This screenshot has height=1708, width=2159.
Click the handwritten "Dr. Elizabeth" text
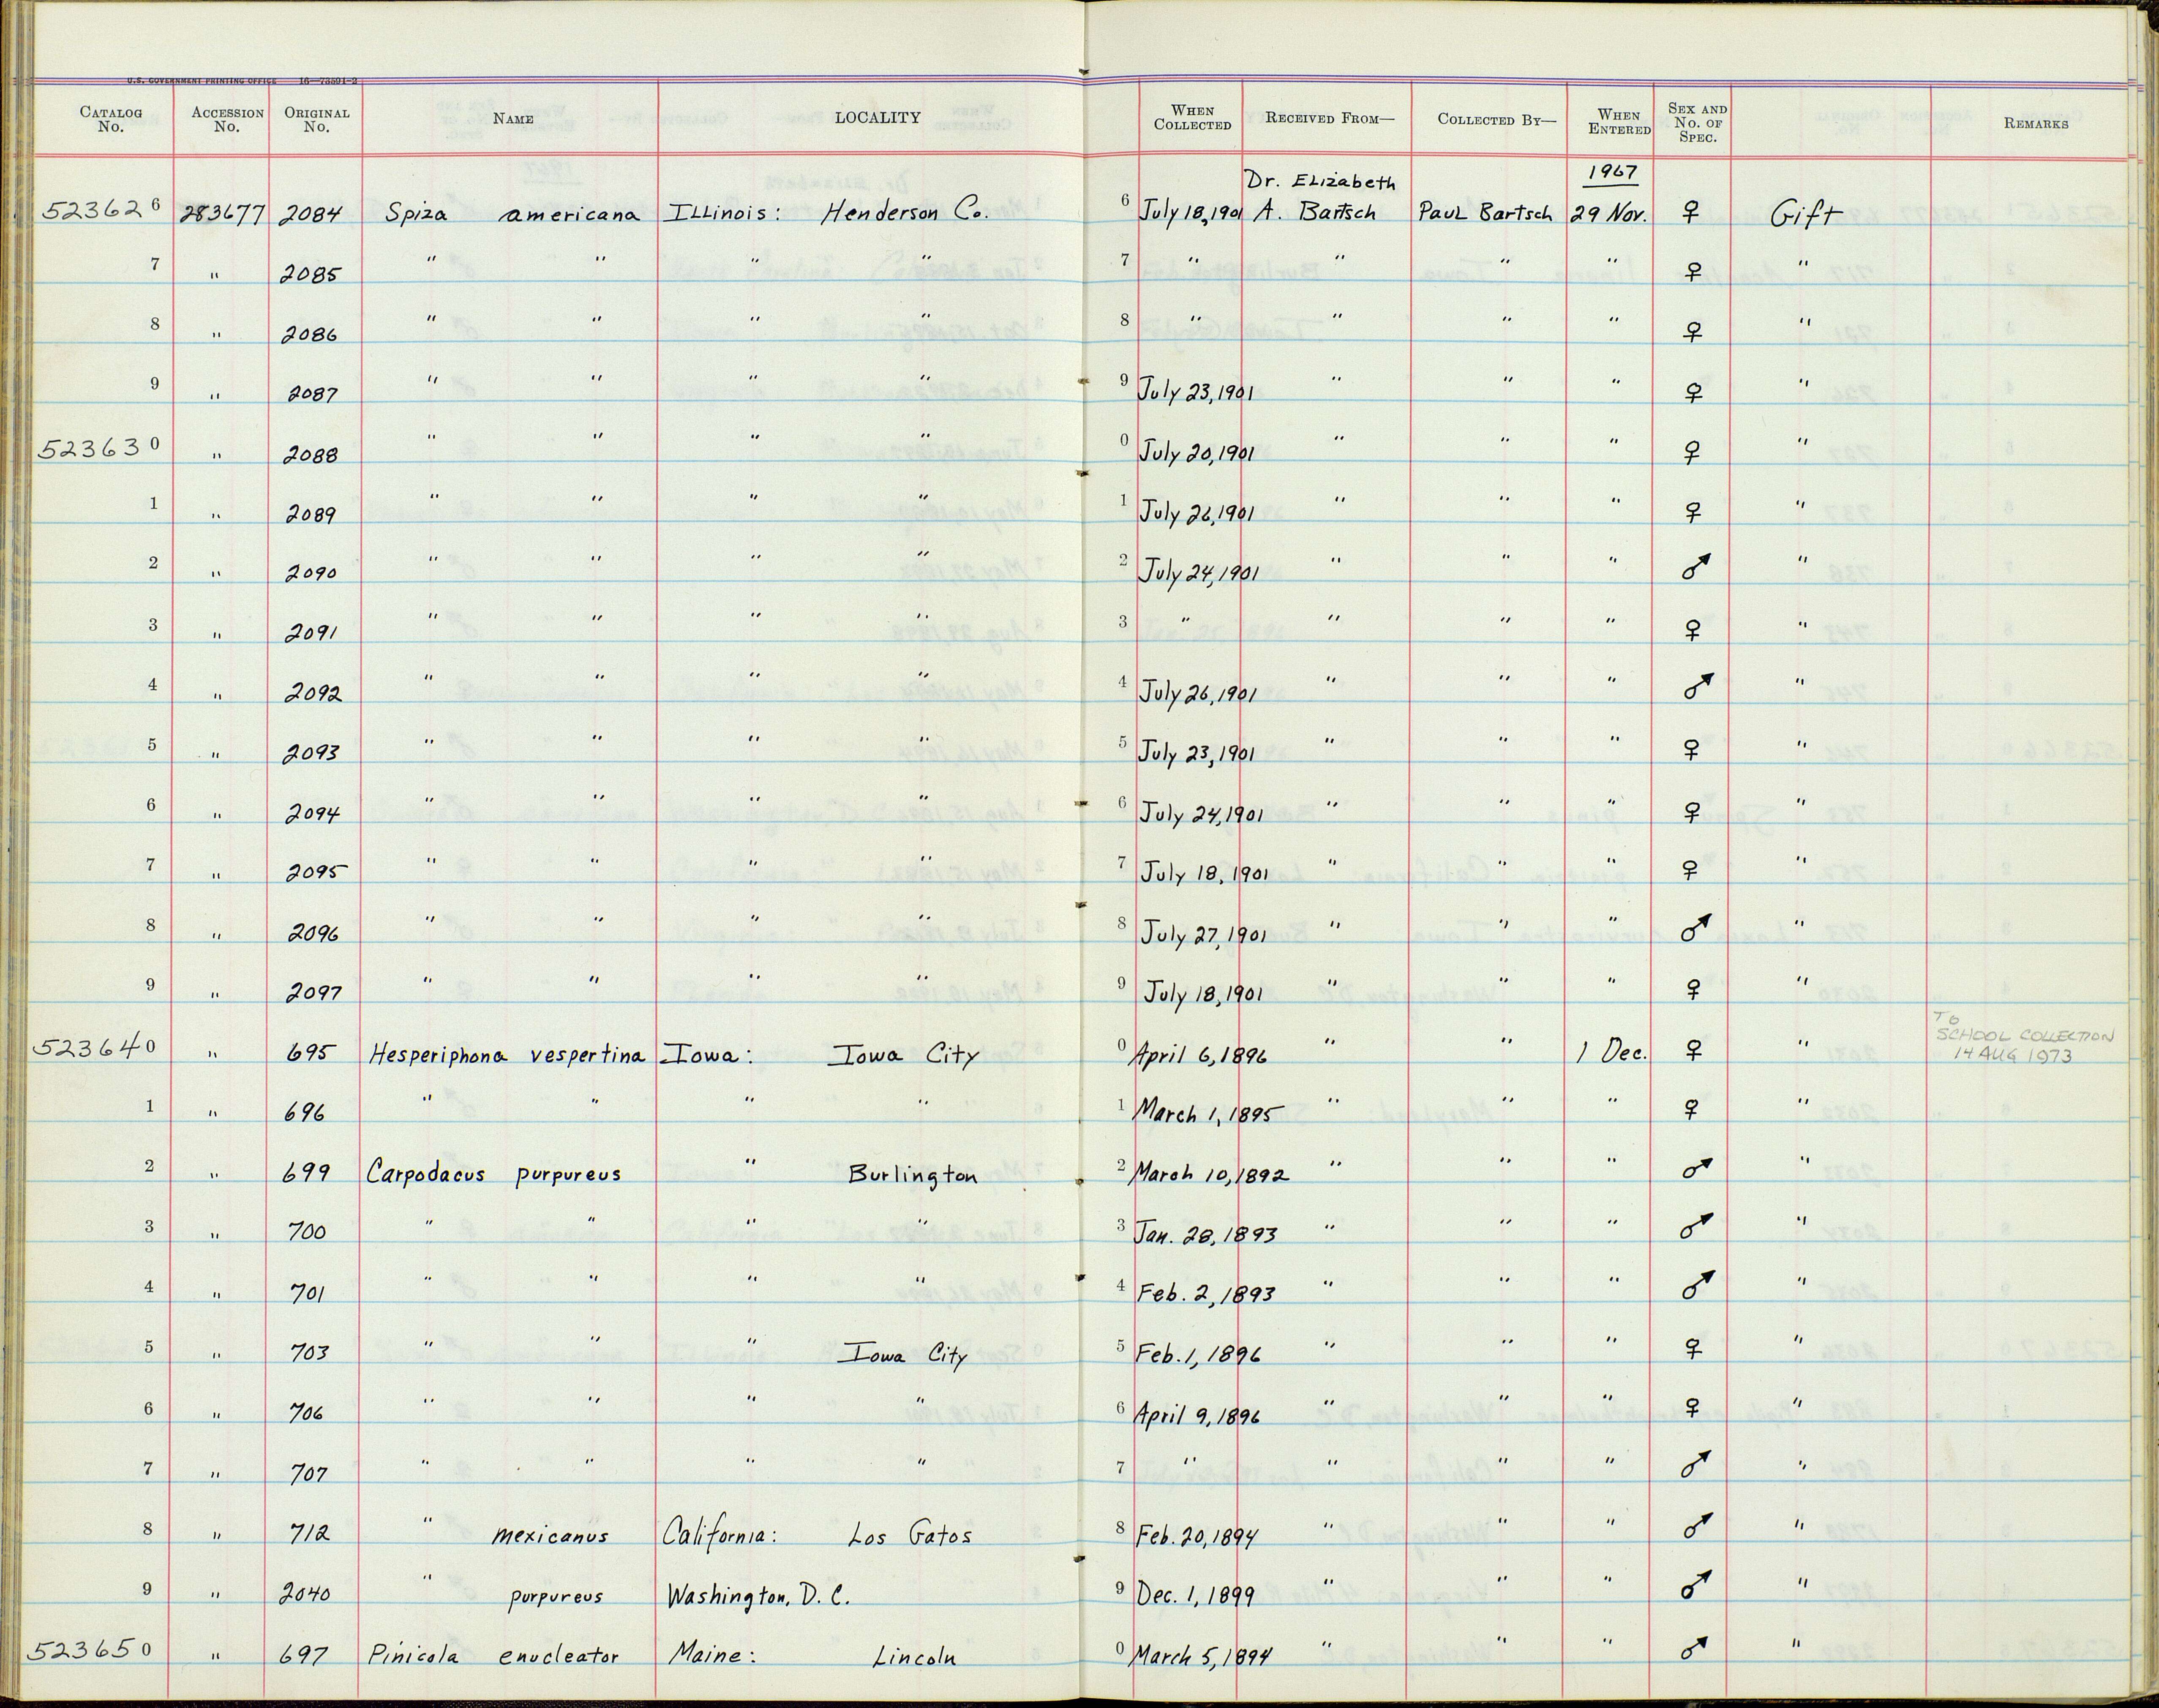point(1320,181)
